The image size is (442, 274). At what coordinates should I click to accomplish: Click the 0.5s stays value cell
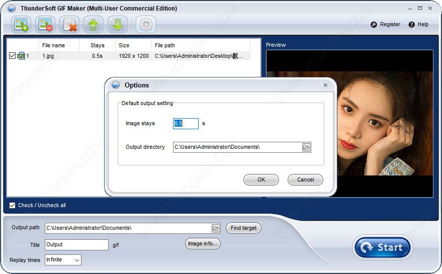tap(97, 56)
